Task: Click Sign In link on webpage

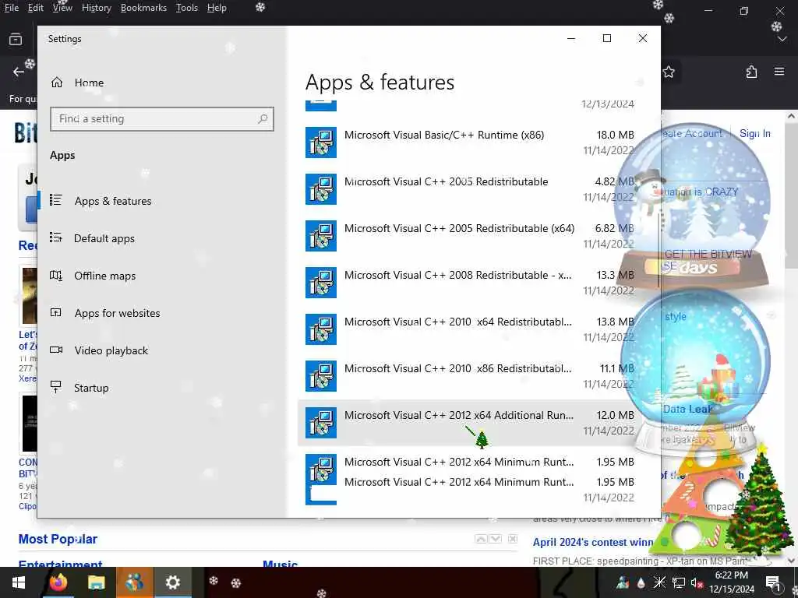Action: [x=754, y=133]
